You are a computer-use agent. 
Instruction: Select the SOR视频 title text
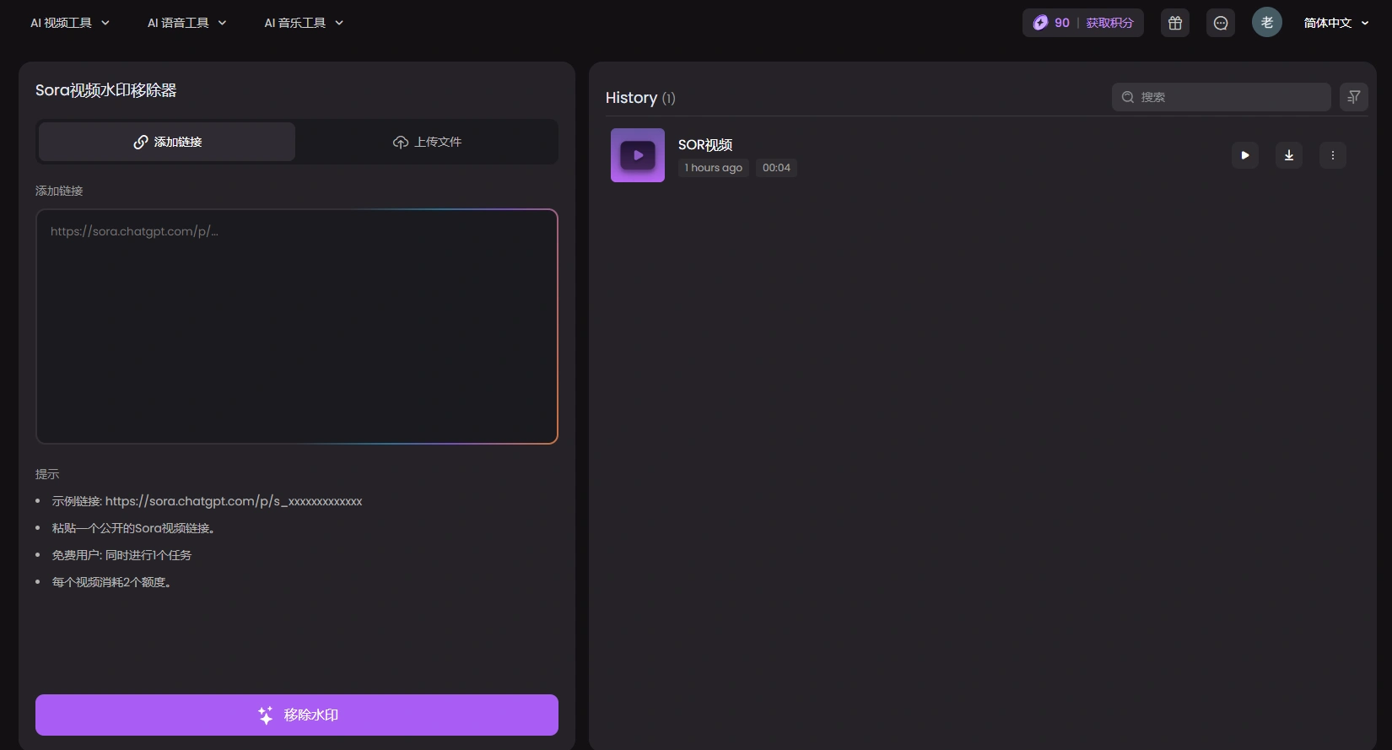704,145
